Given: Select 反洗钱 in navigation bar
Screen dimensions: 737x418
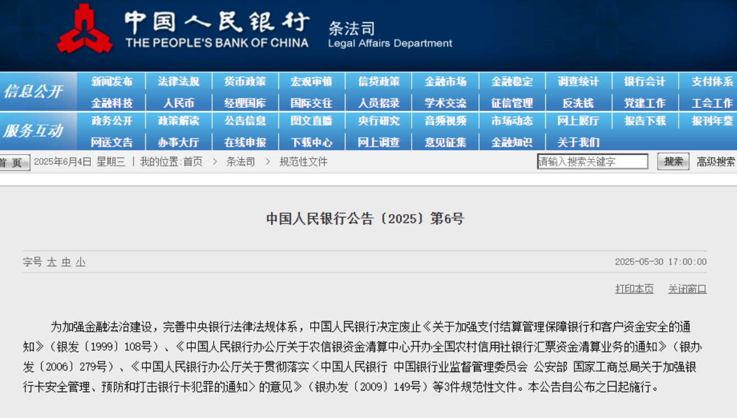Looking at the screenshot, I should (x=578, y=103).
